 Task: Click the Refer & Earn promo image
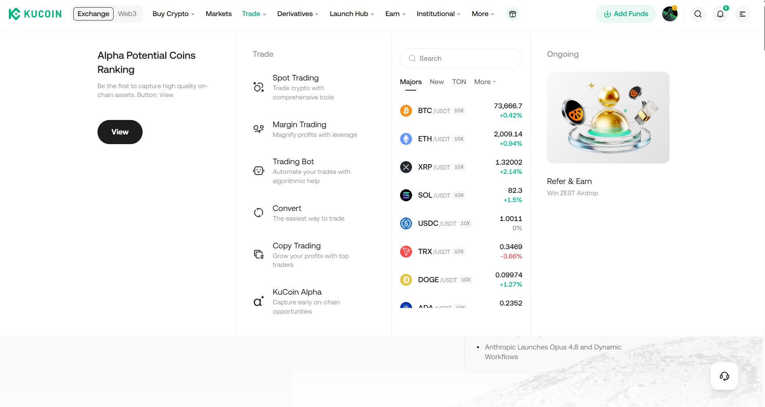click(608, 118)
